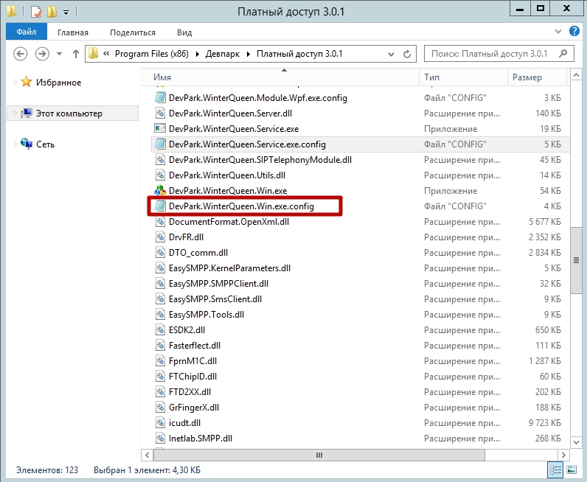Viewport: 587px width, 482px height.
Task: Click the Девпарк breadcrumb in the address bar
Action: click(x=223, y=54)
